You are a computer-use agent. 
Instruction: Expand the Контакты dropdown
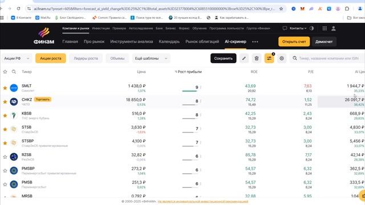(298, 28)
